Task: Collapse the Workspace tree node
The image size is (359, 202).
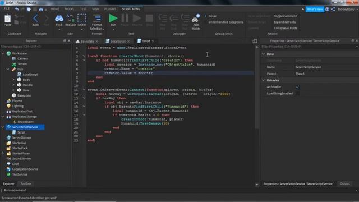Action: (3, 53)
